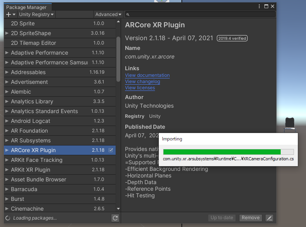Viewport: 306px width, 227px height.
Task: Expand the Adaptive Performance package versions
Action: [x=7, y=53]
